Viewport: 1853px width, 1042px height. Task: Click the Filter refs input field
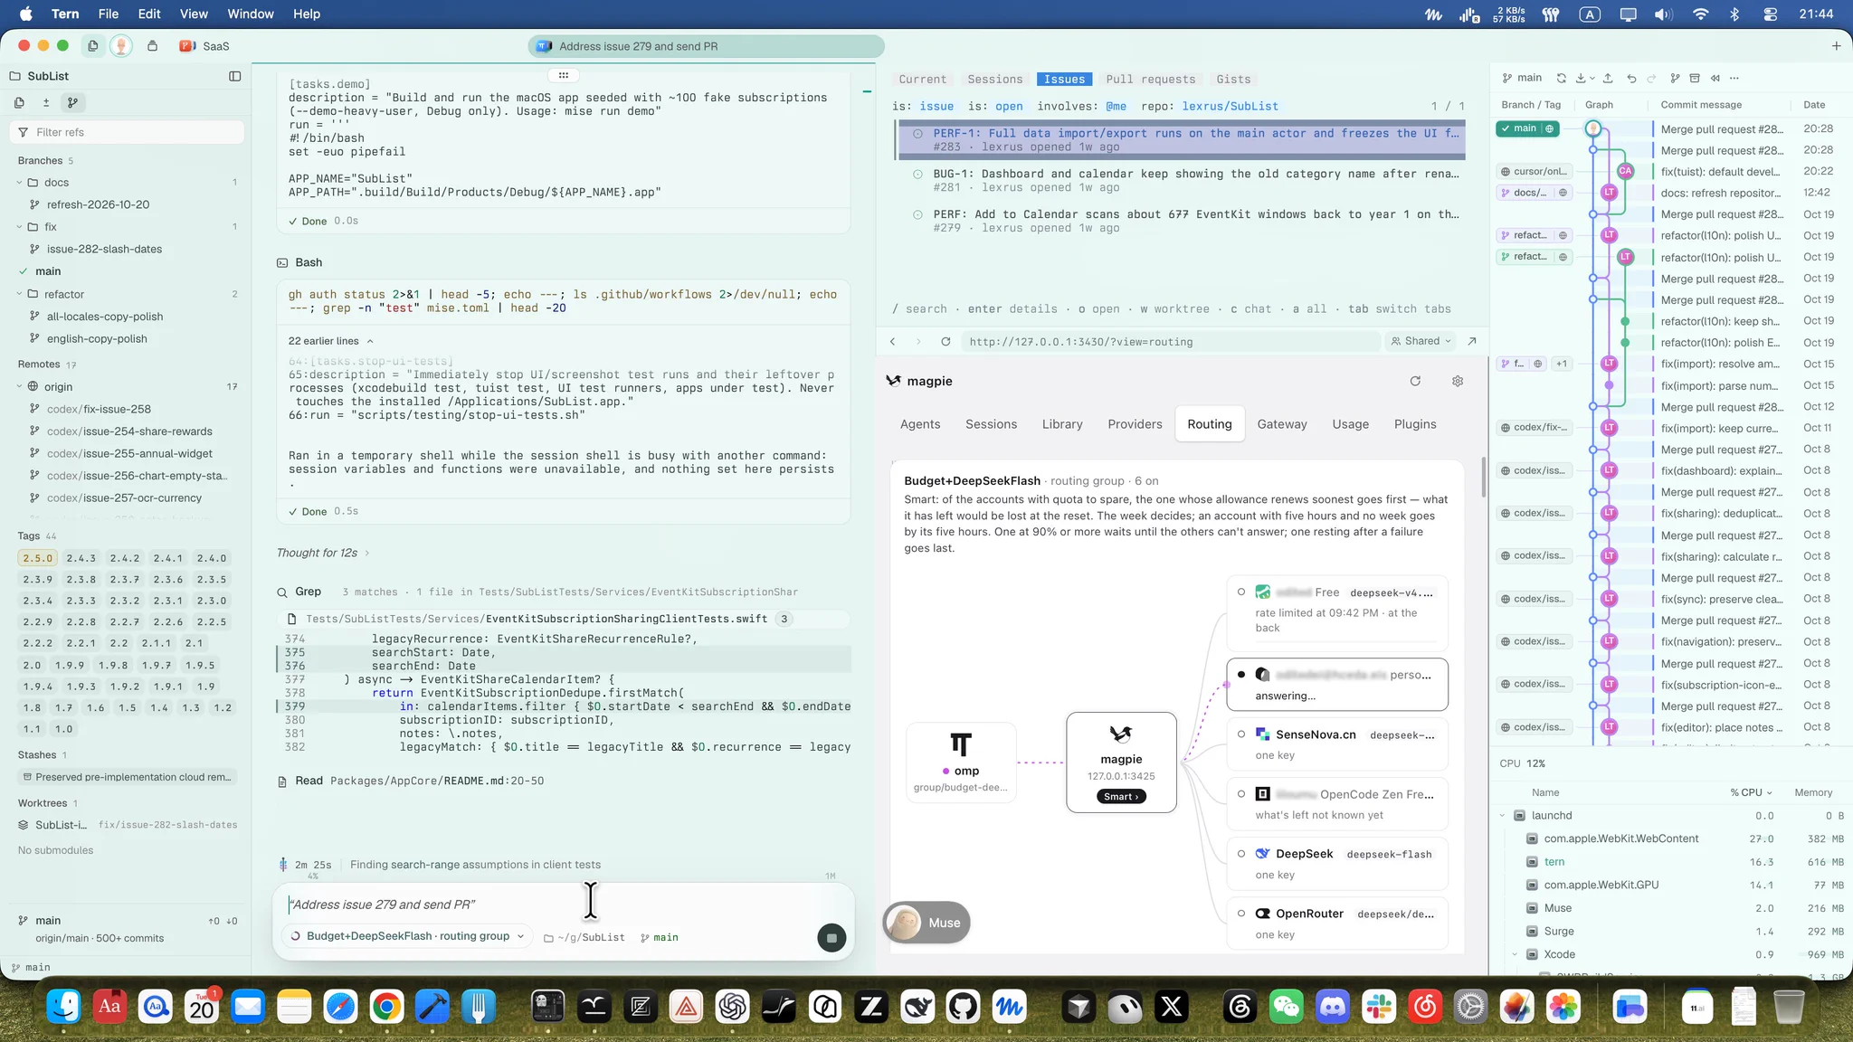(x=127, y=132)
